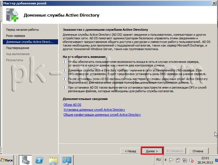218x165 pixels.
Task: Click the device removal tray icon
Action: point(178,160)
